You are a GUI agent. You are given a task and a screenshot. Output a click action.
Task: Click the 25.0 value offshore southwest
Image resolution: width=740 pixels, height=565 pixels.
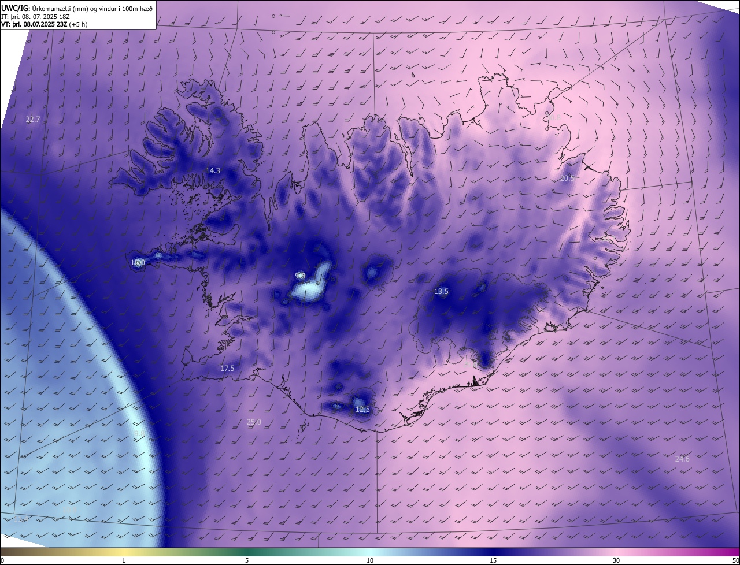(254, 422)
